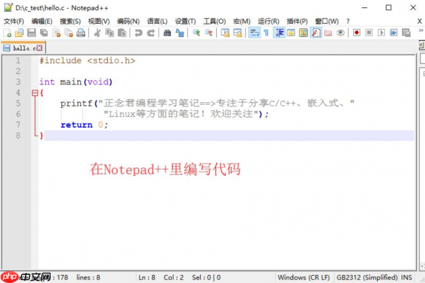Zoom in with the magnifier plus icon

point(196,33)
